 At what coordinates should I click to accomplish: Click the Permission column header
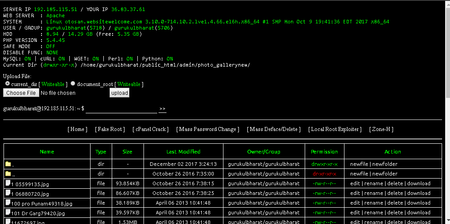pos(324,152)
